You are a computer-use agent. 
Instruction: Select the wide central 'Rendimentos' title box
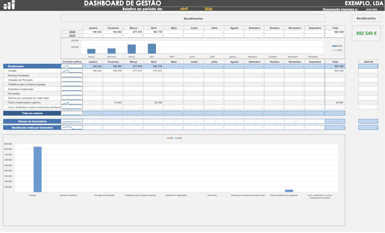tap(193, 19)
